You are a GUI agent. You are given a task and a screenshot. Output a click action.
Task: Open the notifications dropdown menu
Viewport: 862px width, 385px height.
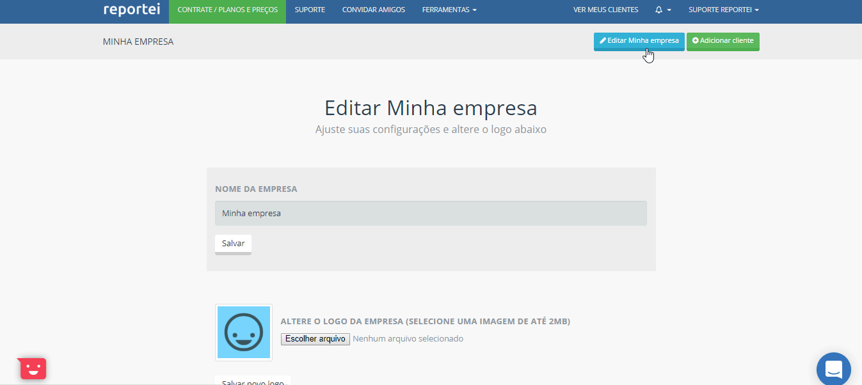[662, 10]
